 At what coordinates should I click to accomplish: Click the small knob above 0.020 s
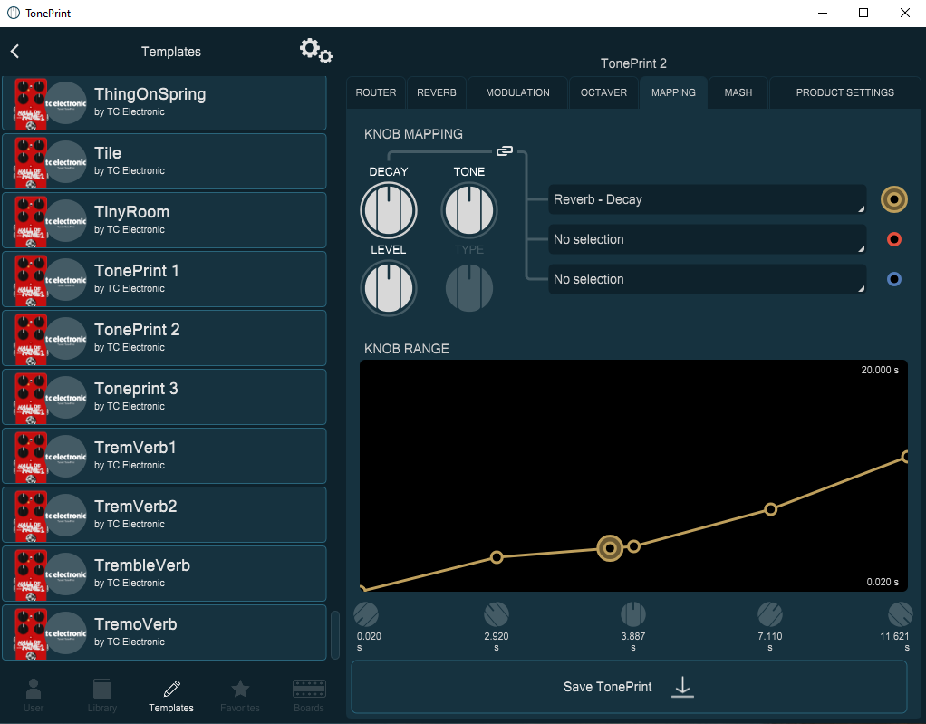coord(366,614)
